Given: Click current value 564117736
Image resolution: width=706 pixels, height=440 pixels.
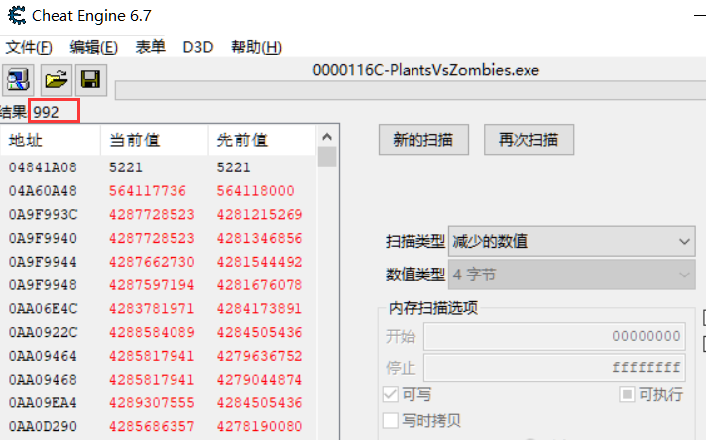Looking at the screenshot, I should (148, 190).
